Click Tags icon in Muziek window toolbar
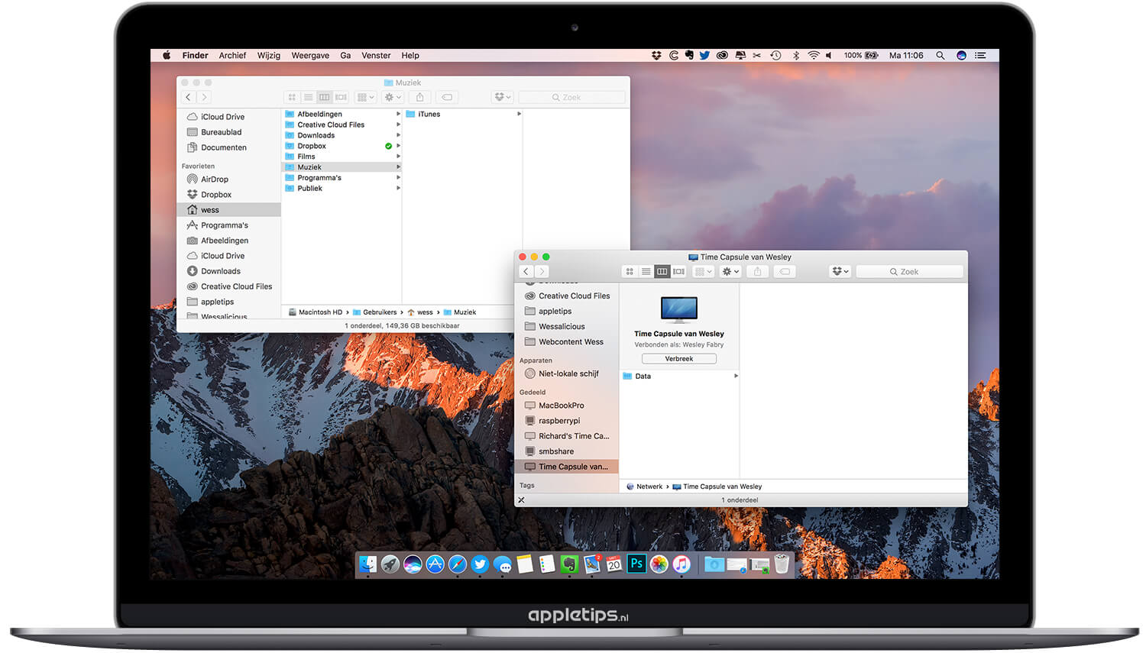Image resolution: width=1146 pixels, height=653 pixels. click(x=447, y=98)
